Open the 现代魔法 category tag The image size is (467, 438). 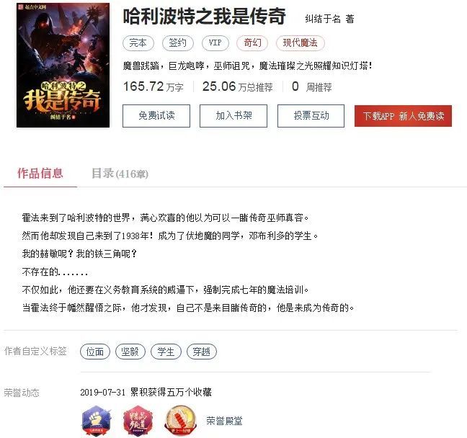[301, 43]
